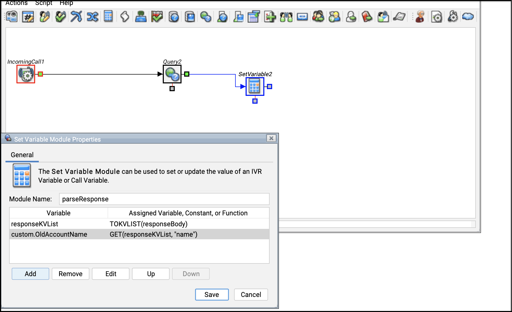
Task: Focus the Module Name input field
Action: [x=164, y=199]
